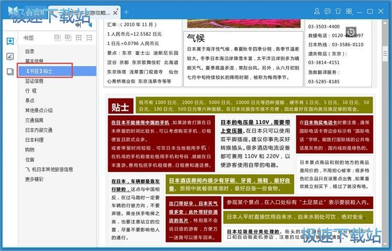Click the flower field photo
Screen dimensions: 392x251
coord(244,23)
